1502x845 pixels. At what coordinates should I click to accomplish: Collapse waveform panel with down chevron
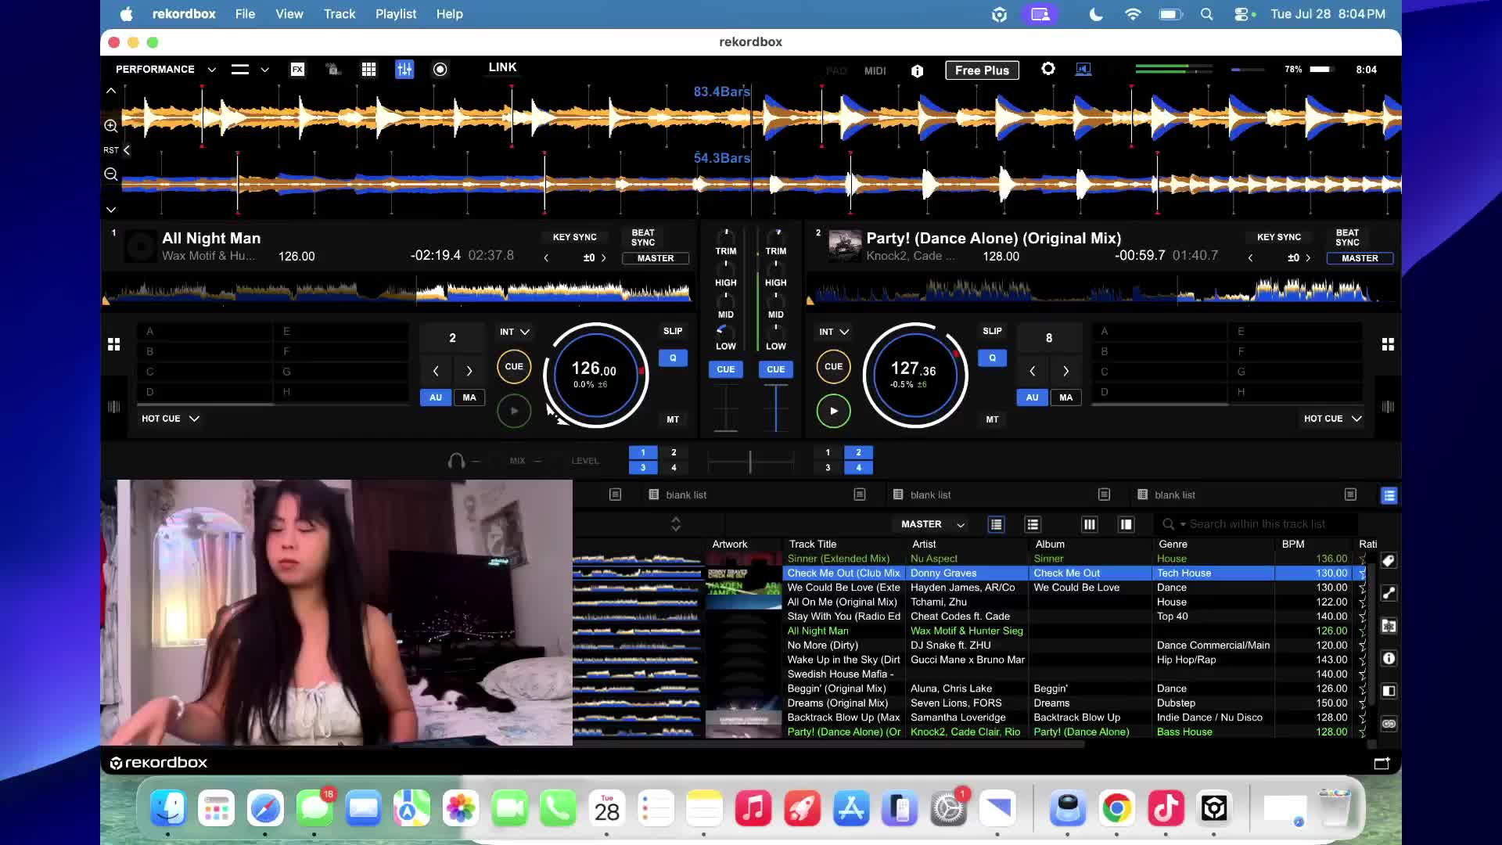[111, 210]
